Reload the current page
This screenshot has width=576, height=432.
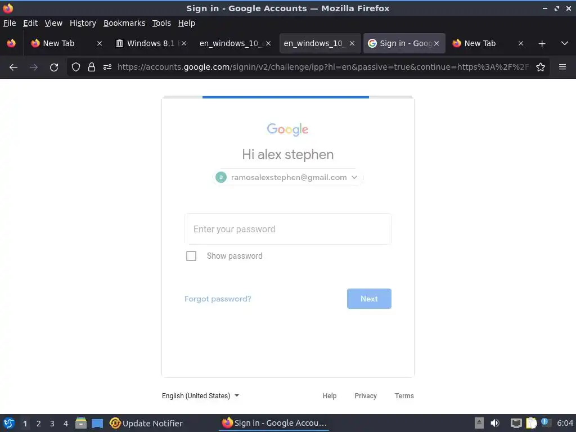(54, 67)
